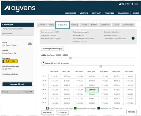The image size is (141, 116).
Task: Click the CSV EXPORT button
Action: pyautogui.click(x=62, y=112)
